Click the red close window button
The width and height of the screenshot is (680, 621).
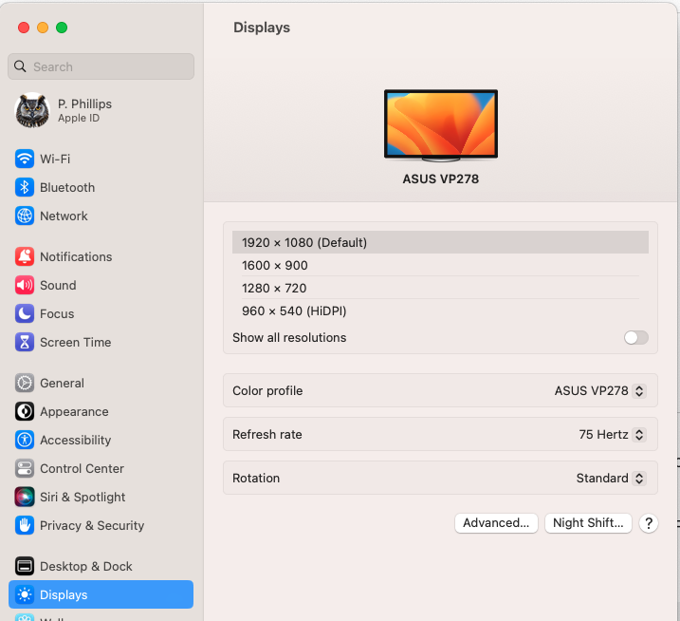(24, 28)
